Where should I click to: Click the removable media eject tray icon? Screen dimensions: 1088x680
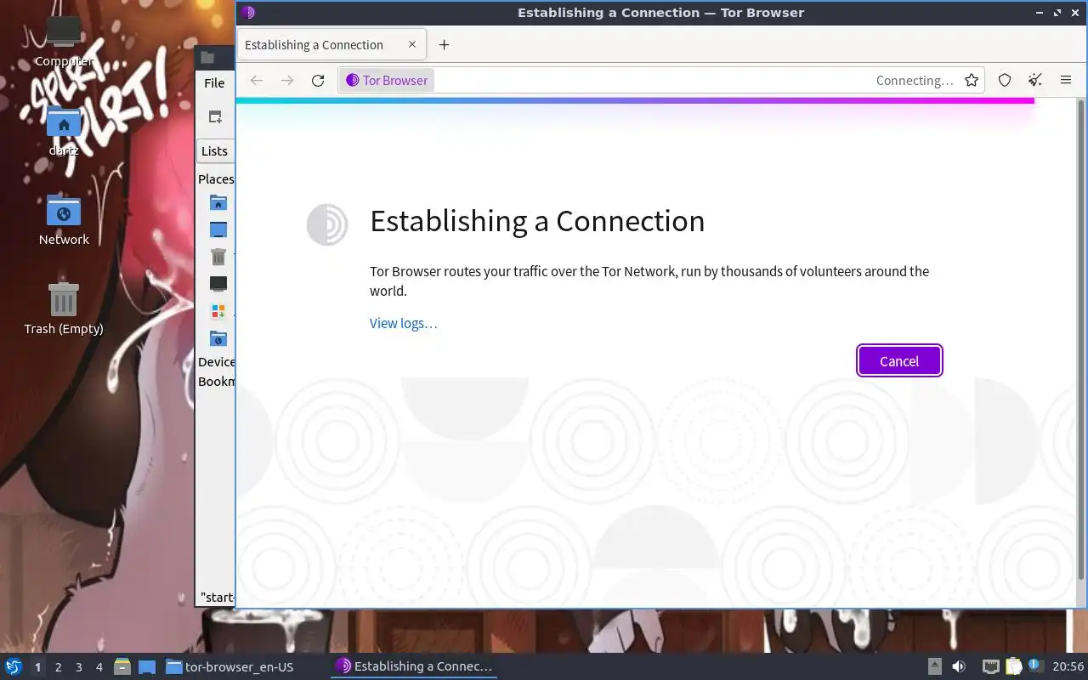pyautogui.click(x=935, y=667)
